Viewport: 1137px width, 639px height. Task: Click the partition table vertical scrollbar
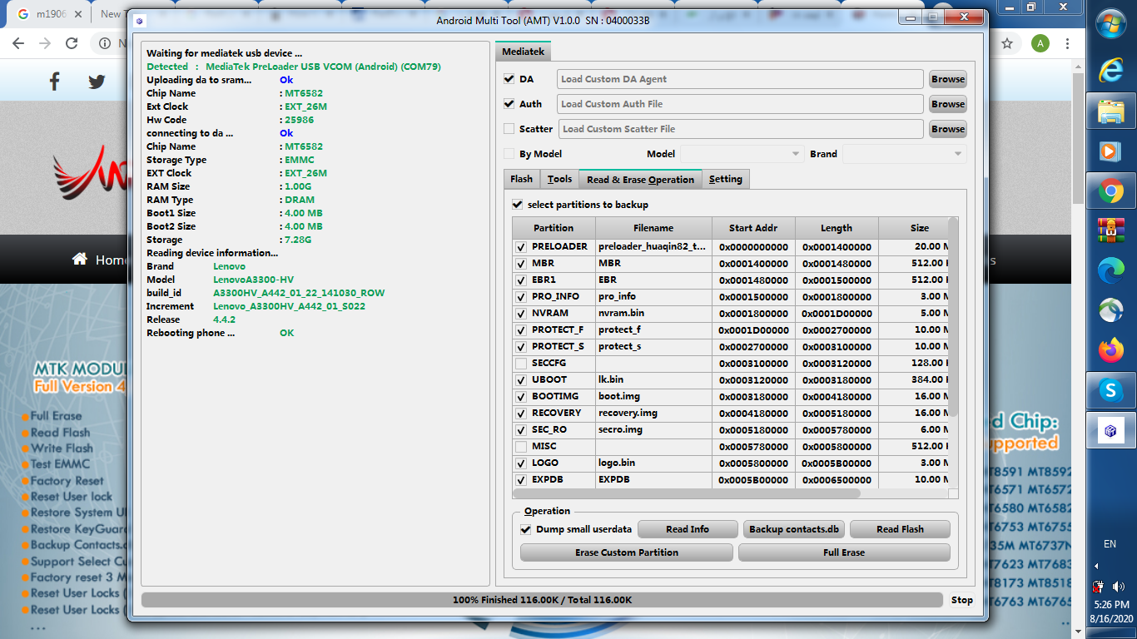click(x=953, y=316)
